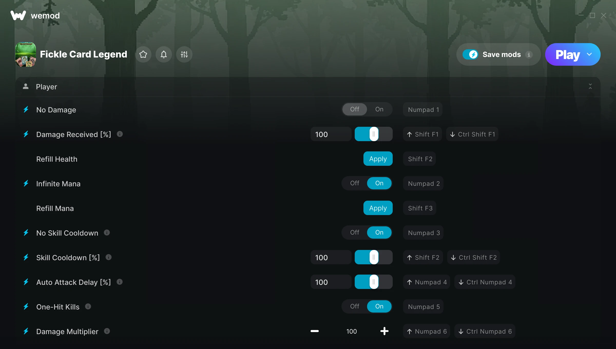This screenshot has width=616, height=349.
Task: Show info icon next to Save mods
Action: coord(529,55)
